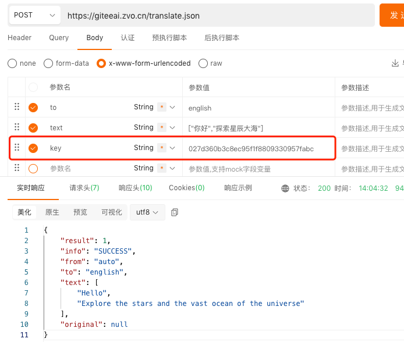Uncheck the 'to' parameter checkbox

coord(33,108)
